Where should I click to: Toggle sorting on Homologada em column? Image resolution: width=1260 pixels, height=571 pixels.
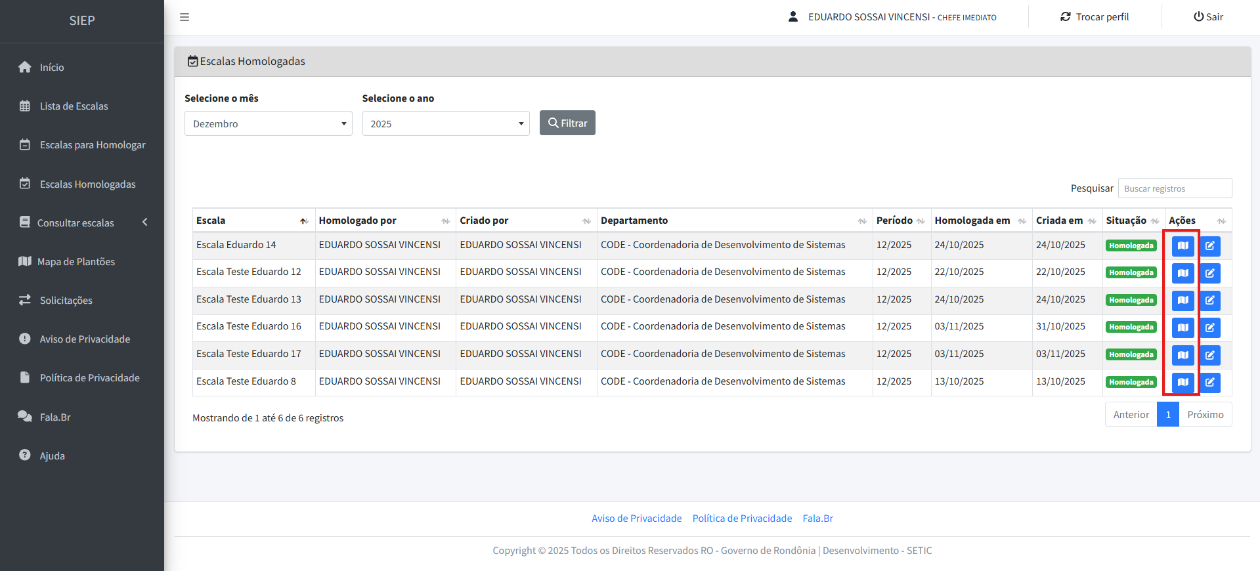coord(980,221)
